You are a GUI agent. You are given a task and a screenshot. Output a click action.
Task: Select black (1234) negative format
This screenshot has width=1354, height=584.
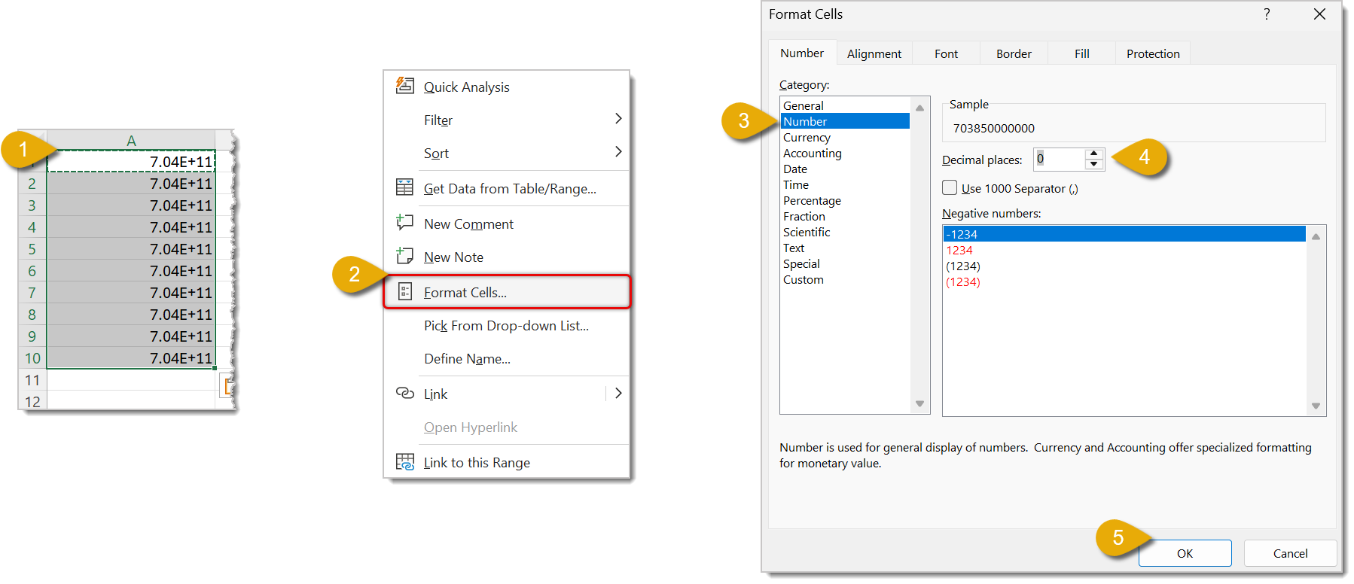point(1125,266)
